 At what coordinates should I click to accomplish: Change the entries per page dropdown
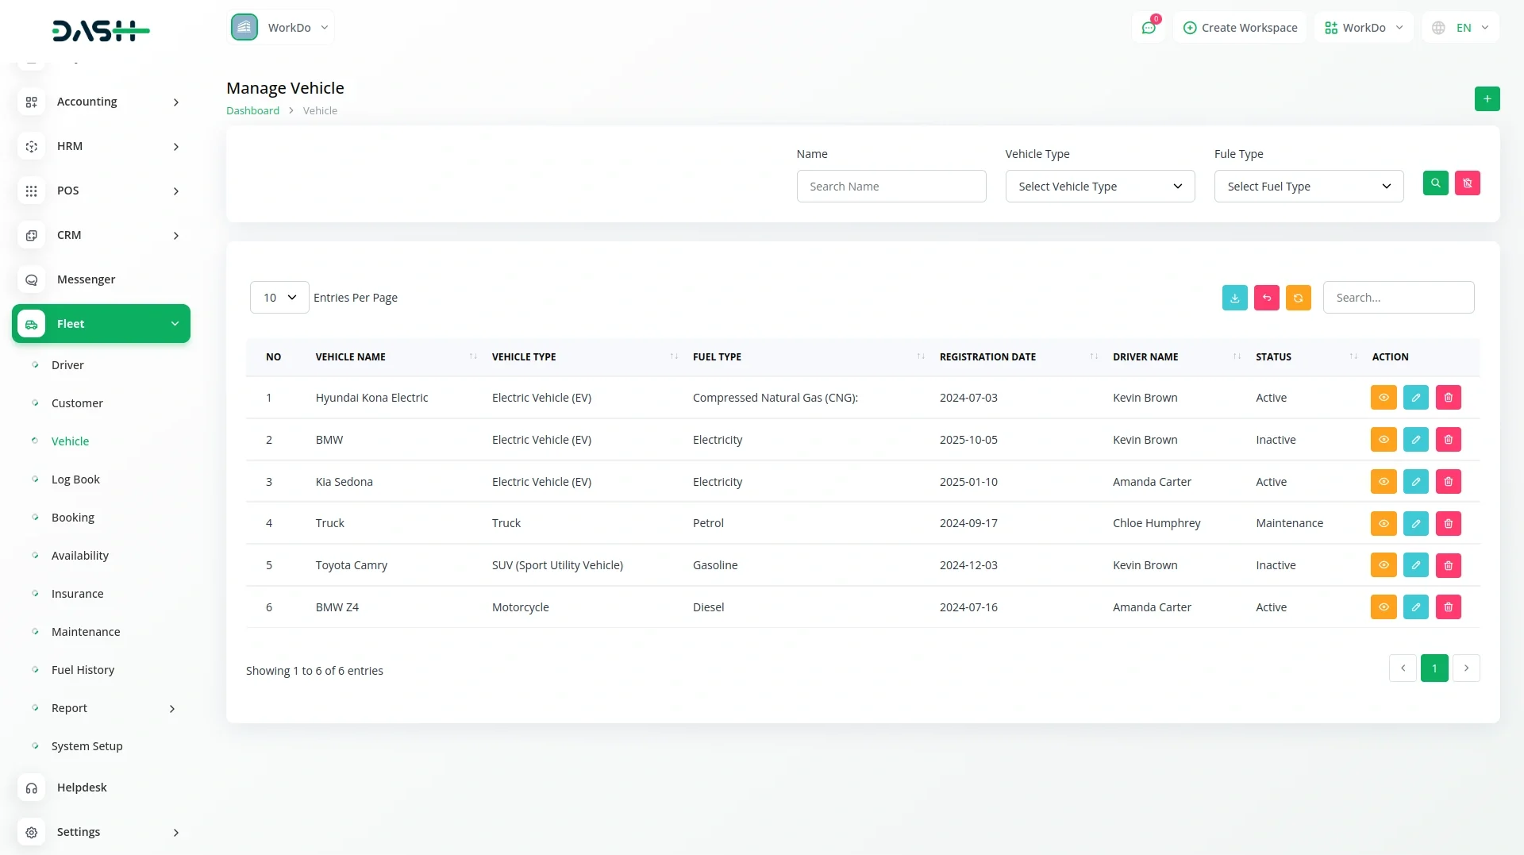click(x=279, y=298)
